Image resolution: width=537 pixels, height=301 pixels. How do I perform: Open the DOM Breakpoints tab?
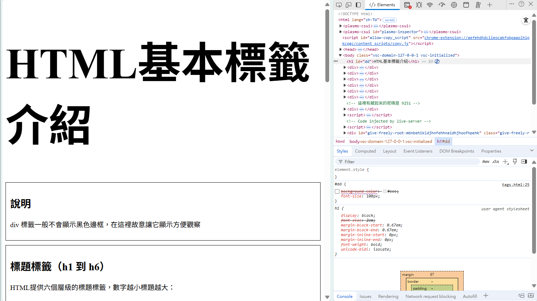click(457, 151)
